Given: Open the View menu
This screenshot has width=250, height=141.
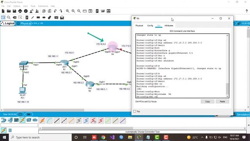Looking at the screenshot, I should [25, 6].
